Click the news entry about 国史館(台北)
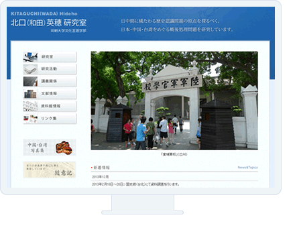Screen dimensions: 295x246 click(x=135, y=184)
